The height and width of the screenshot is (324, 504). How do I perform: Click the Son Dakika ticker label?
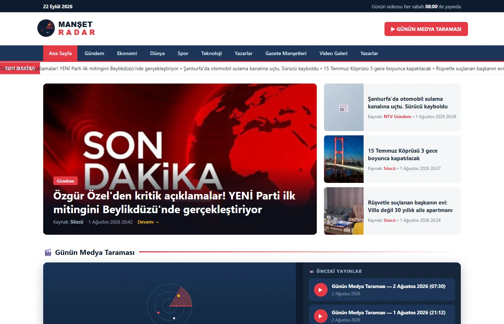pos(20,68)
